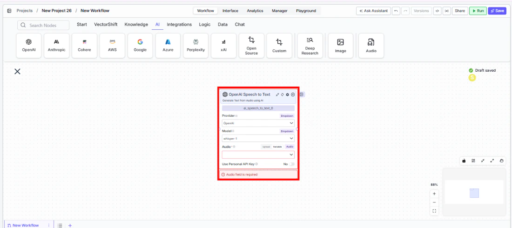Switch to the Workflow tab
The height and width of the screenshot is (228, 512).
point(206,11)
